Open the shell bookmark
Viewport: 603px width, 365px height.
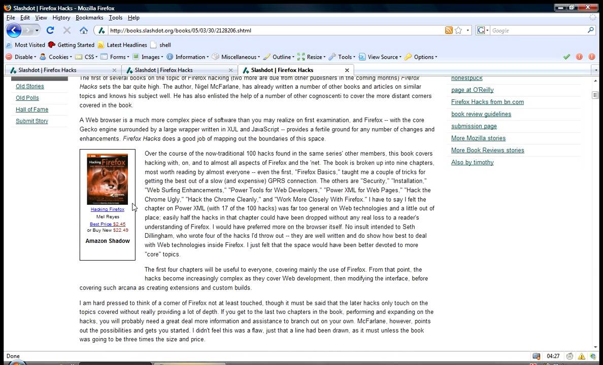161,45
